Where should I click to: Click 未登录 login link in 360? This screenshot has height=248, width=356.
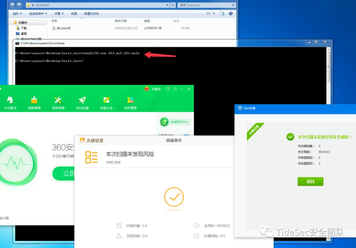coord(156,89)
